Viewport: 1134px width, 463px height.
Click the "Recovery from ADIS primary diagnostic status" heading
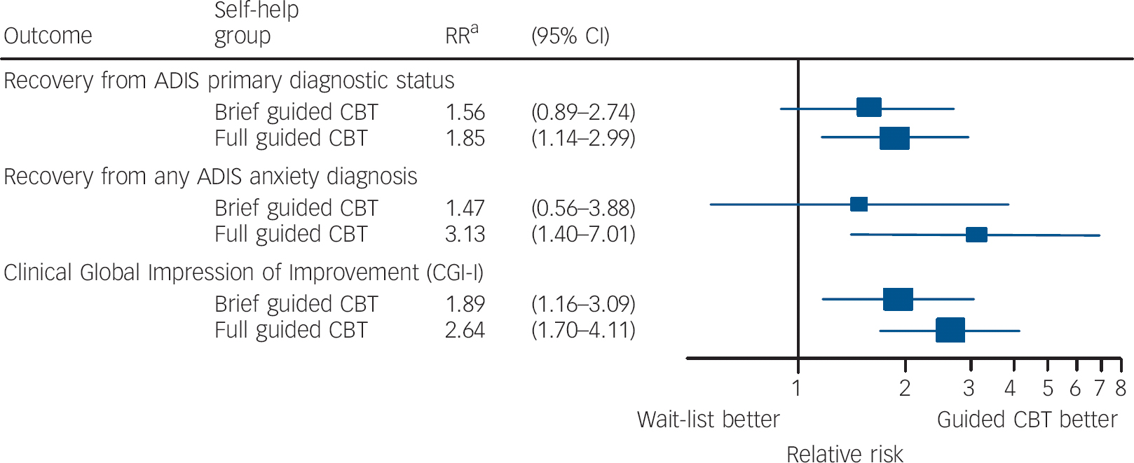pyautogui.click(x=228, y=81)
